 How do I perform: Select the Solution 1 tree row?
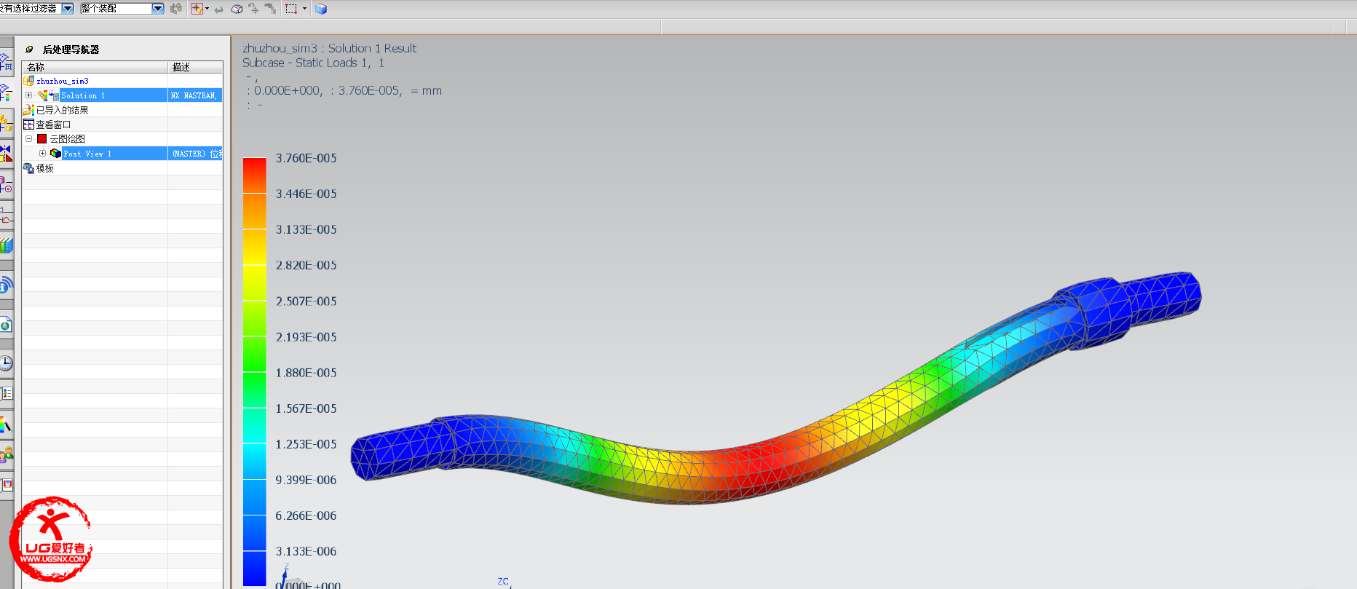122,95
